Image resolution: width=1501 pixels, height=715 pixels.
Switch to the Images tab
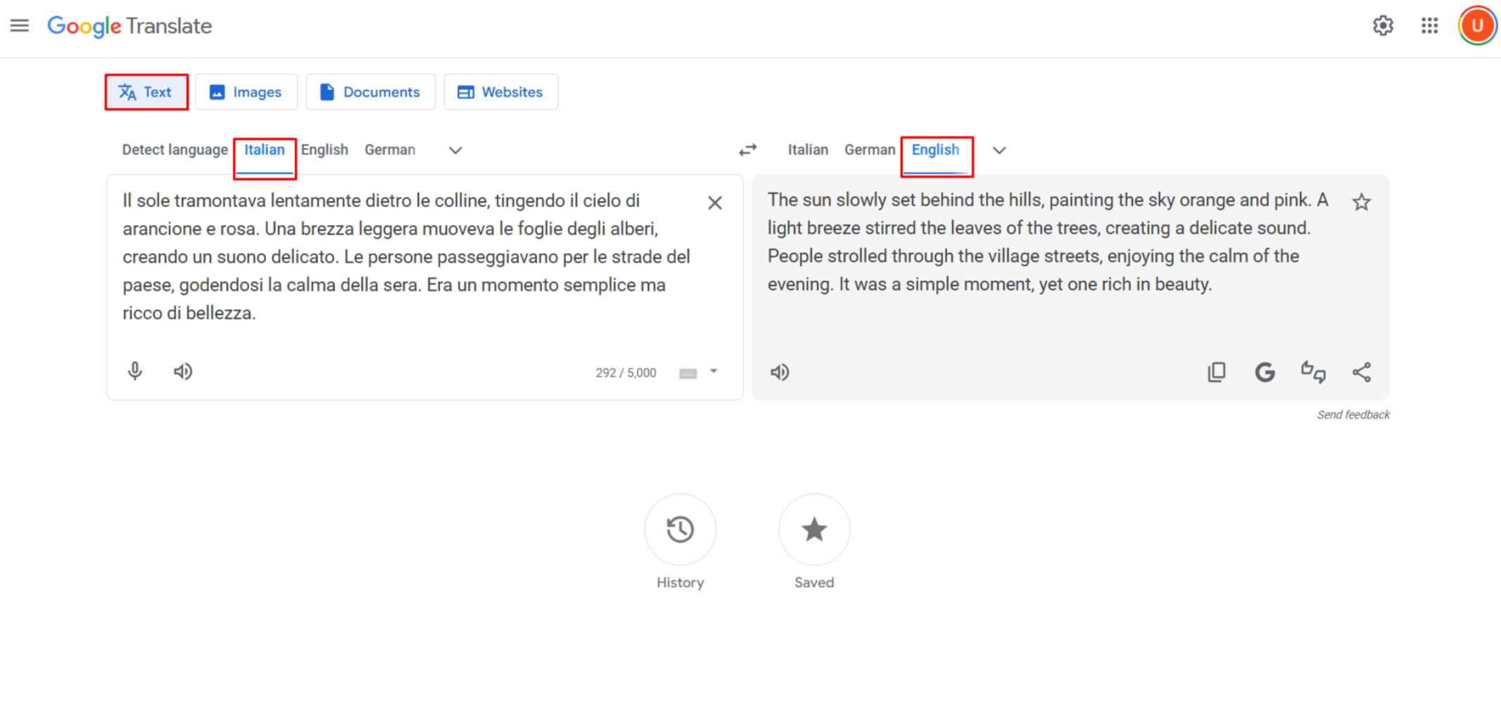tap(246, 92)
